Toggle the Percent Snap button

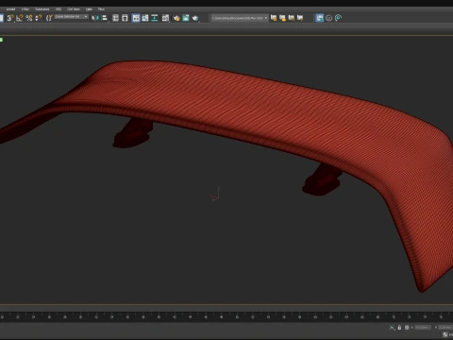click(x=29, y=18)
